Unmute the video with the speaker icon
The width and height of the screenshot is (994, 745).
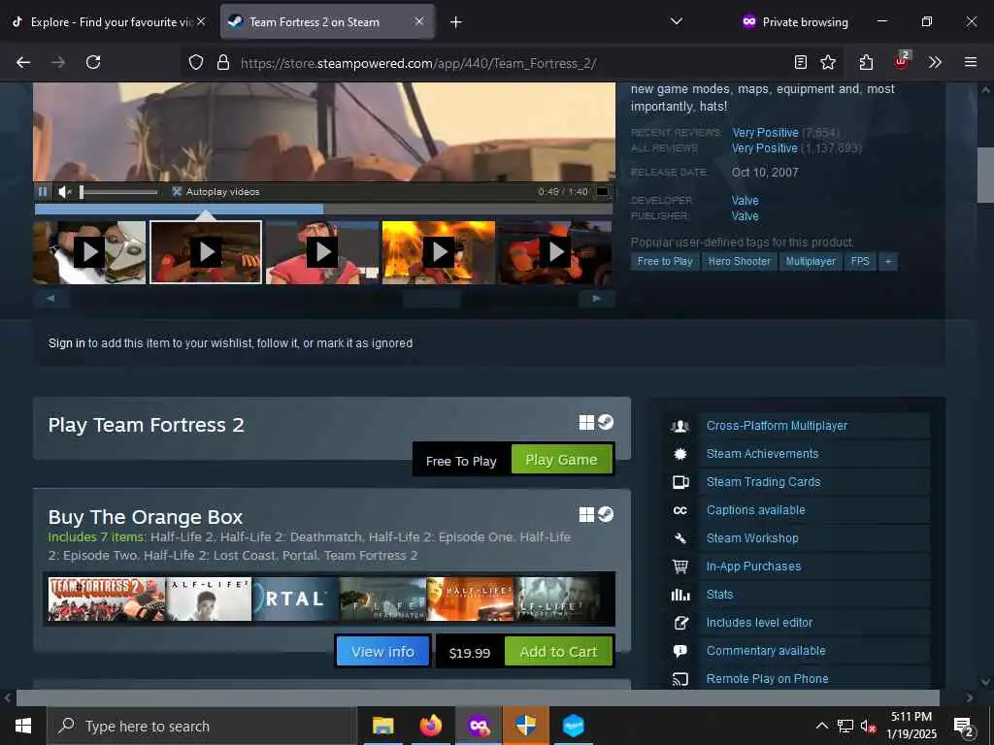tap(64, 191)
